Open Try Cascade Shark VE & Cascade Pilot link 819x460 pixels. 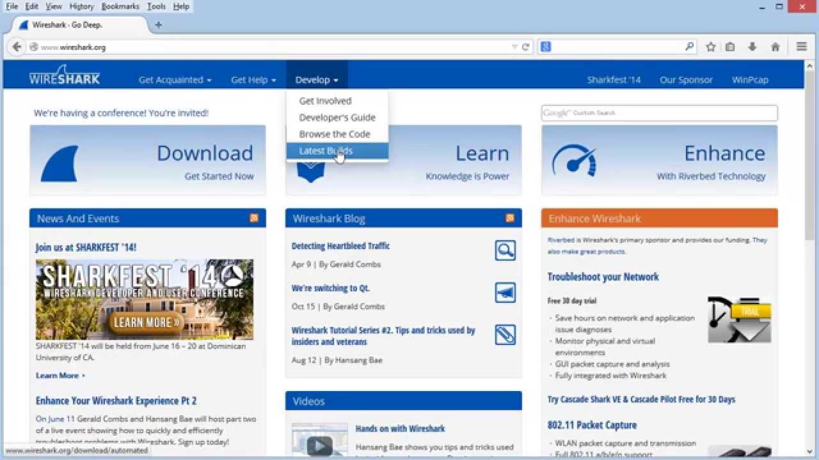click(641, 399)
